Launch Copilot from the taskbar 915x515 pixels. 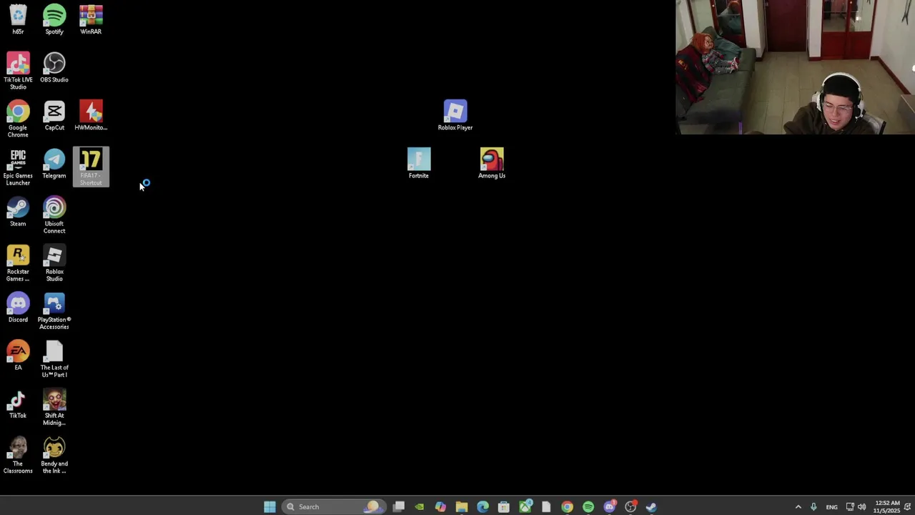[x=440, y=506]
